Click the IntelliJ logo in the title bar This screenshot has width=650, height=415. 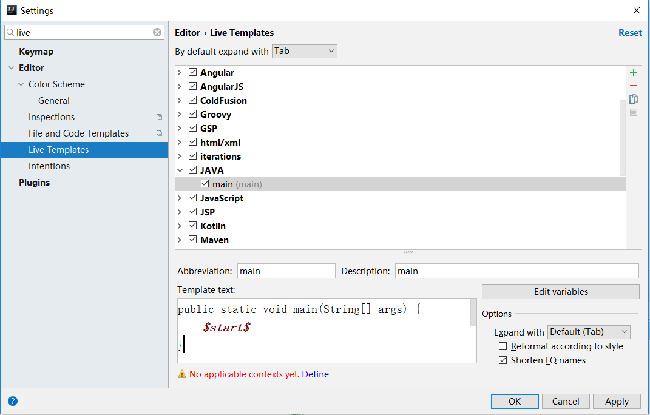click(x=12, y=10)
